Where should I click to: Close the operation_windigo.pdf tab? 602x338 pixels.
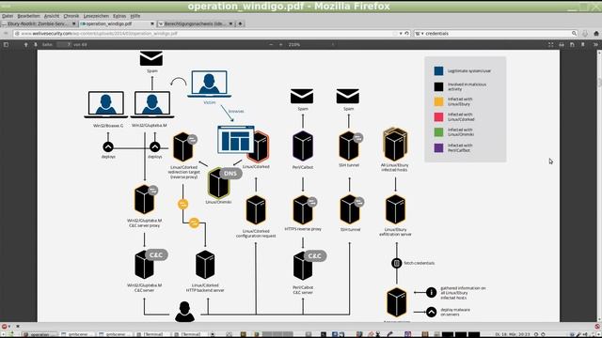(x=152, y=23)
